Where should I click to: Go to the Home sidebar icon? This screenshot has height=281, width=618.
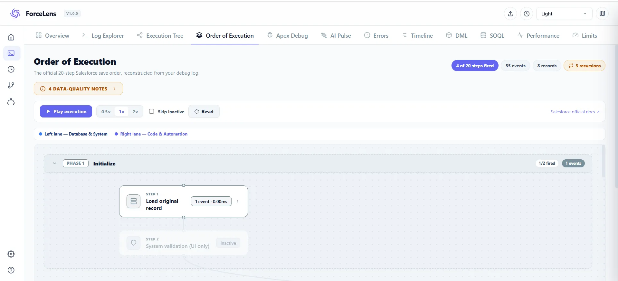coord(11,37)
